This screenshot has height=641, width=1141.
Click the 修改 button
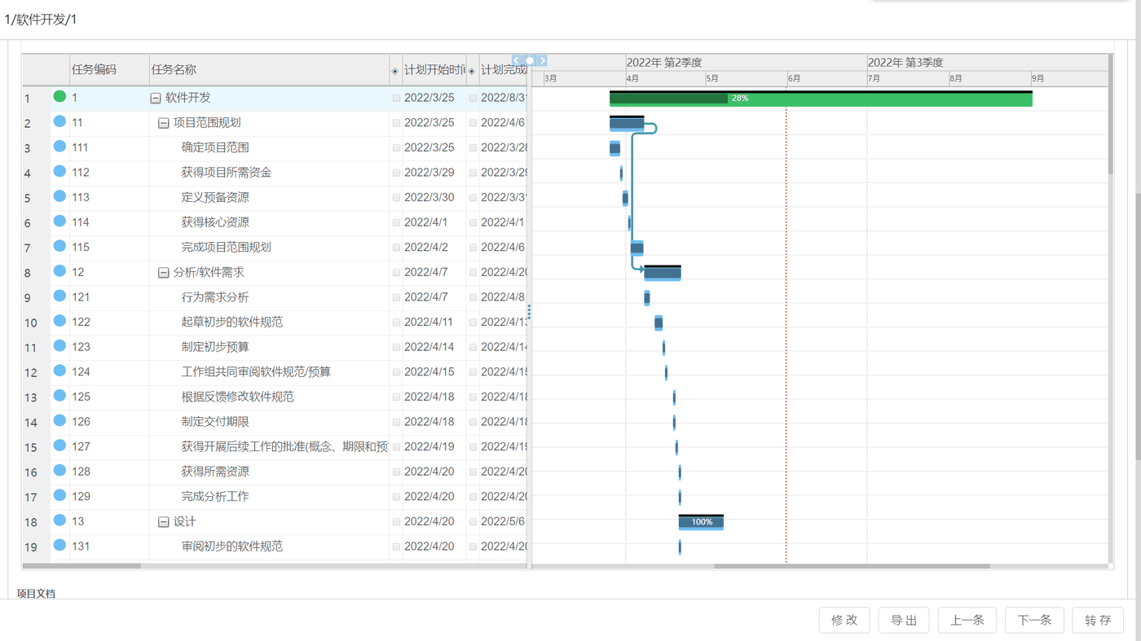click(844, 620)
